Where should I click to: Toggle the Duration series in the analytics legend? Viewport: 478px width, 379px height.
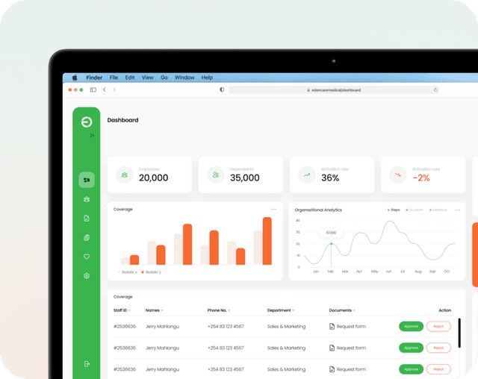(x=415, y=210)
